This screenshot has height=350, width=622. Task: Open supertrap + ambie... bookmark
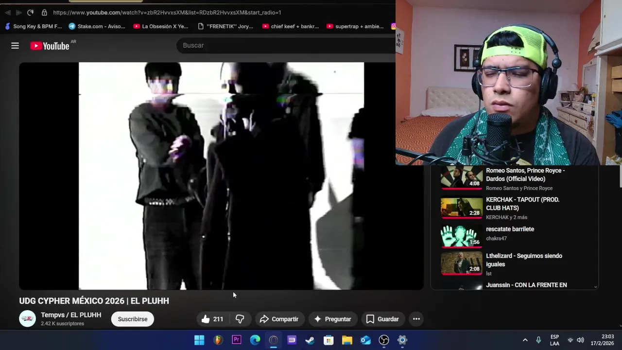(x=355, y=26)
